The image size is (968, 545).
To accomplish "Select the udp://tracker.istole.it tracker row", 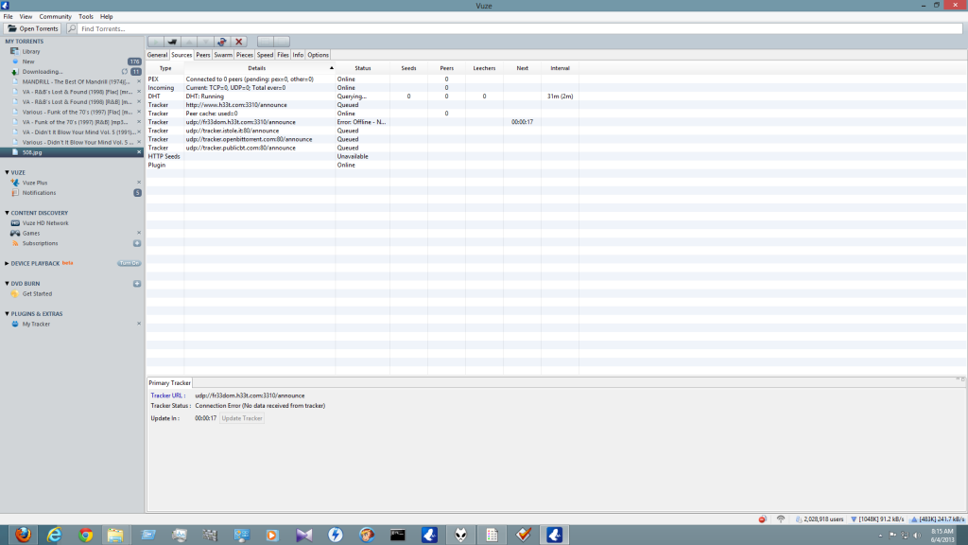I will pos(363,131).
